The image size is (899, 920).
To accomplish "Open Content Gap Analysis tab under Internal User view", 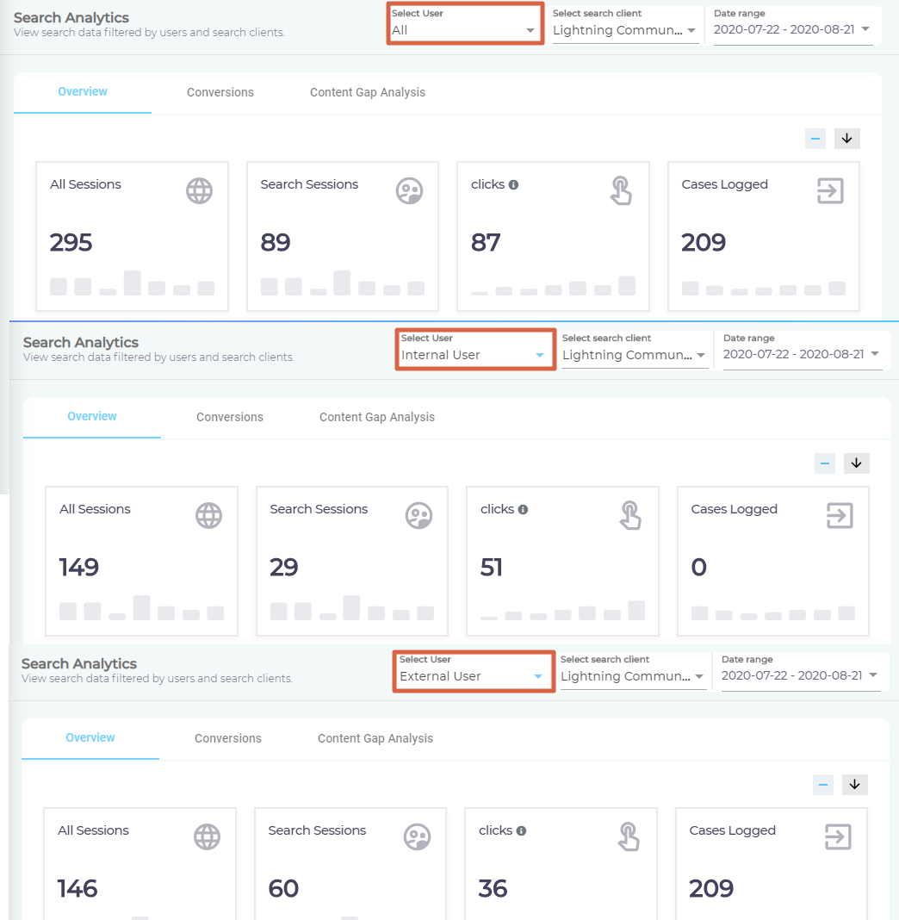I will pyautogui.click(x=377, y=417).
